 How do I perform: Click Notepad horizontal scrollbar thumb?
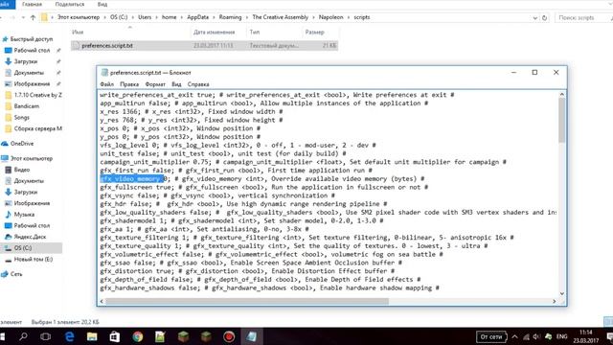click(x=247, y=301)
